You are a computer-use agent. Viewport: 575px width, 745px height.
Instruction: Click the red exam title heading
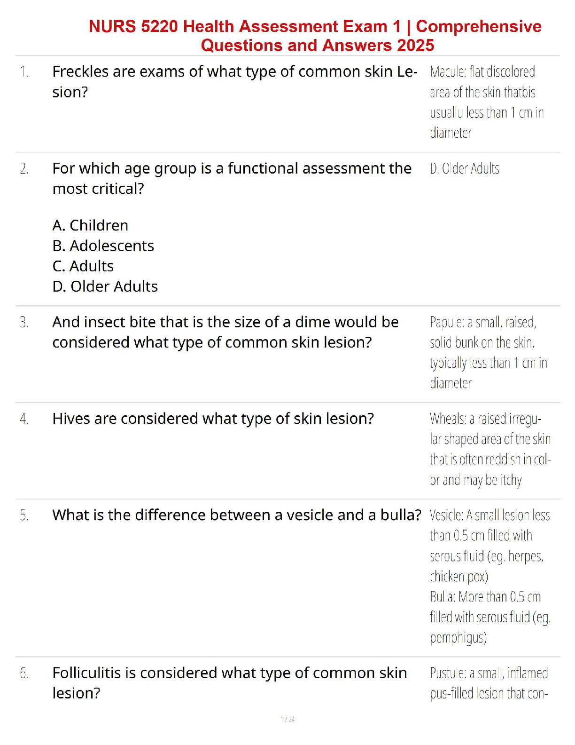coord(315,36)
